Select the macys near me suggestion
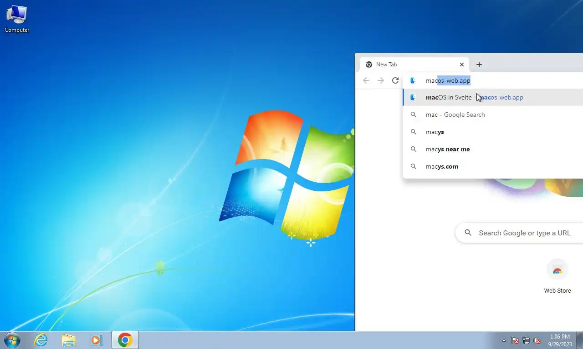This screenshot has width=583, height=349. click(493, 149)
